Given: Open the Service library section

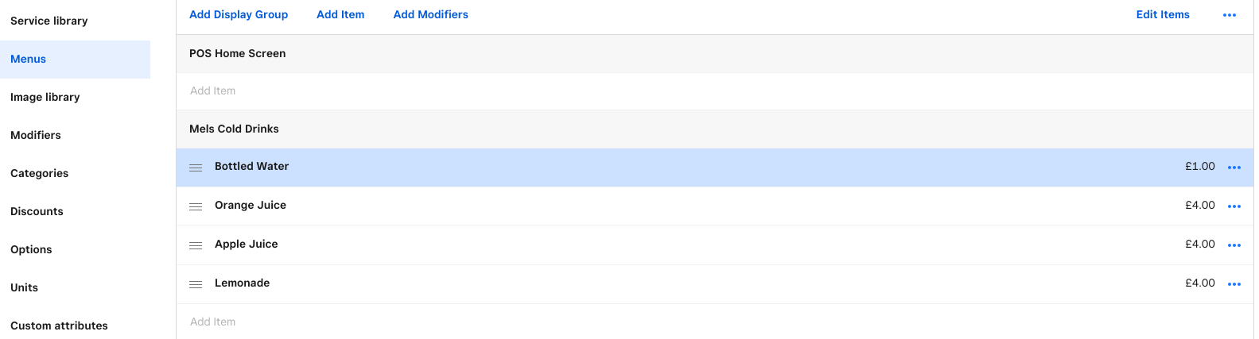Looking at the screenshot, I should (49, 21).
